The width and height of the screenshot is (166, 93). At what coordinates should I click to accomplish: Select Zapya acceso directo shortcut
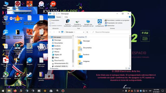pyautogui.click(x=6, y=62)
